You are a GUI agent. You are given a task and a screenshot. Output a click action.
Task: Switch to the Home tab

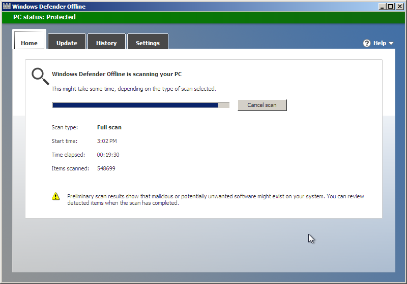click(29, 40)
